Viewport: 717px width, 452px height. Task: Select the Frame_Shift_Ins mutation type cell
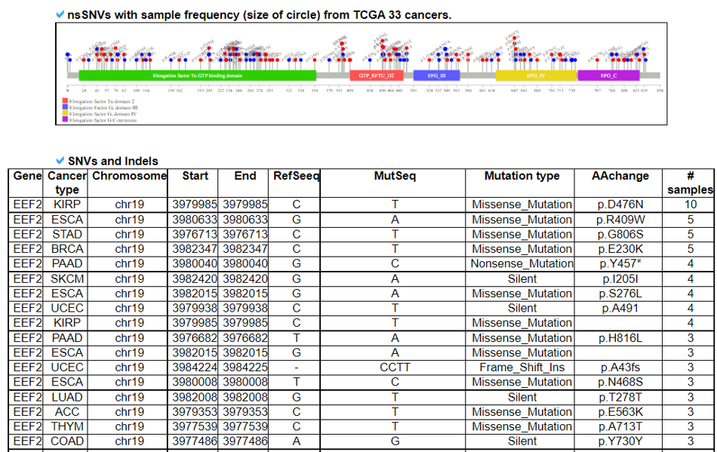click(522, 367)
